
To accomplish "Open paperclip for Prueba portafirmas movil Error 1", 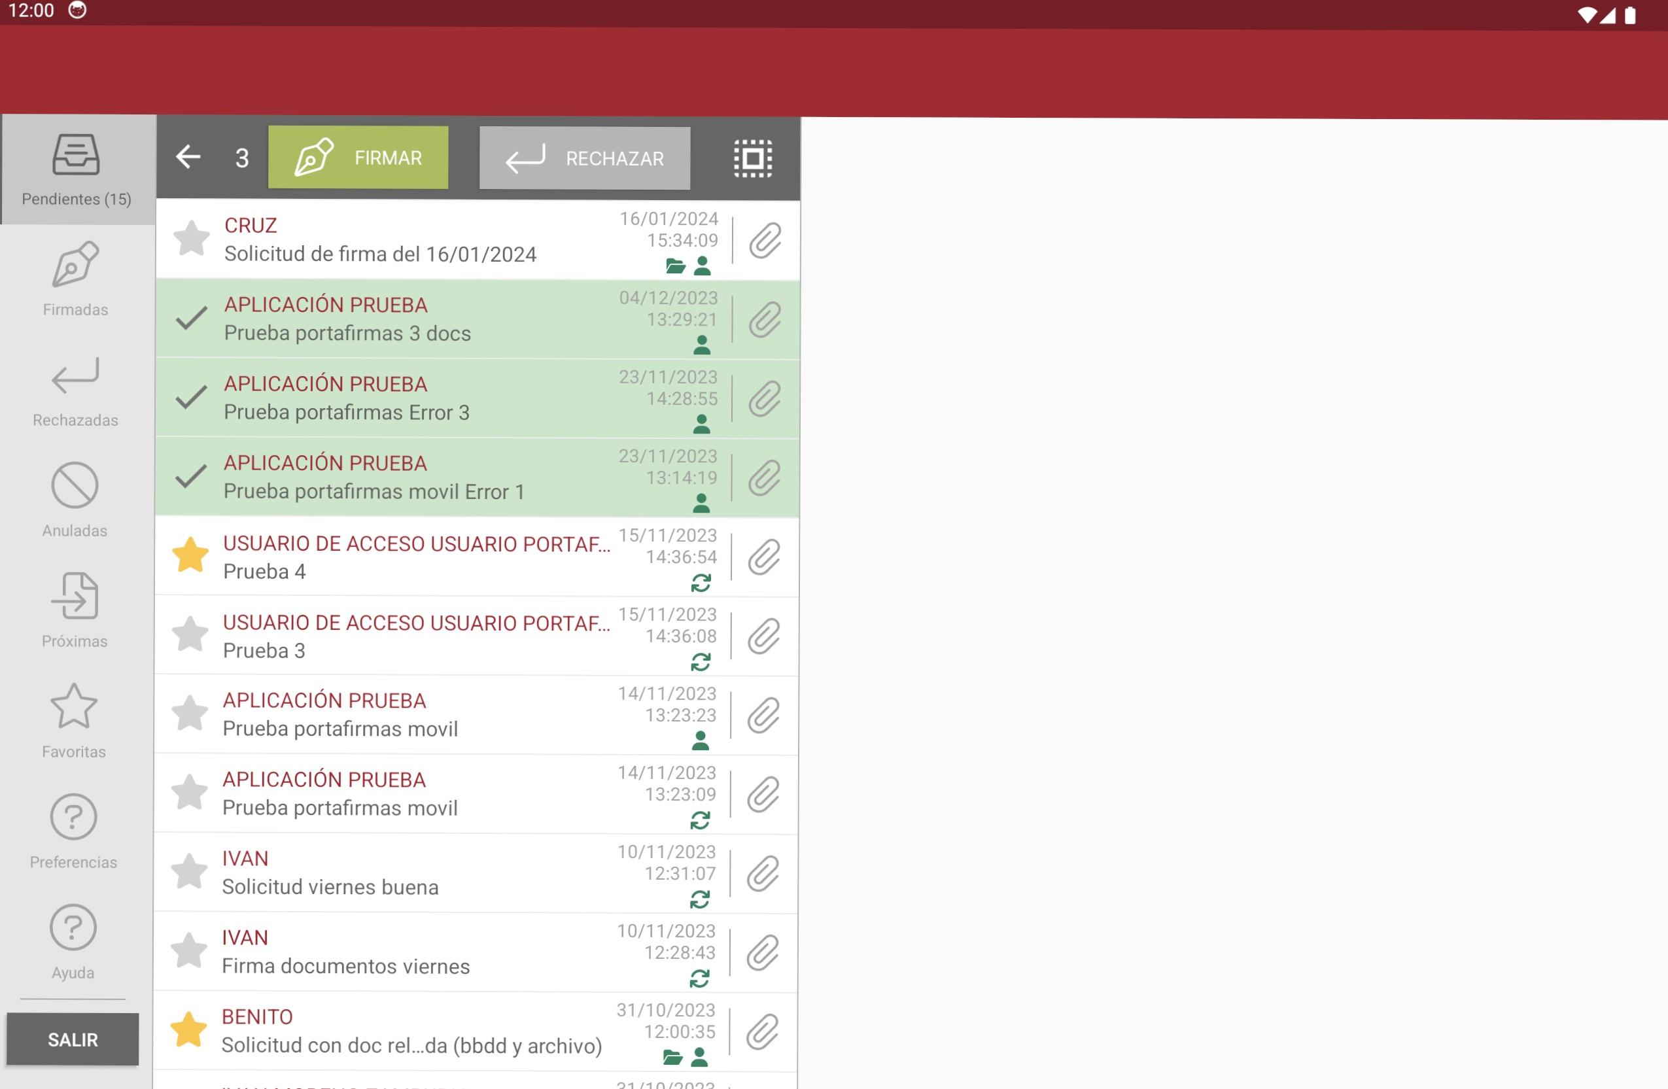I will click(765, 479).
